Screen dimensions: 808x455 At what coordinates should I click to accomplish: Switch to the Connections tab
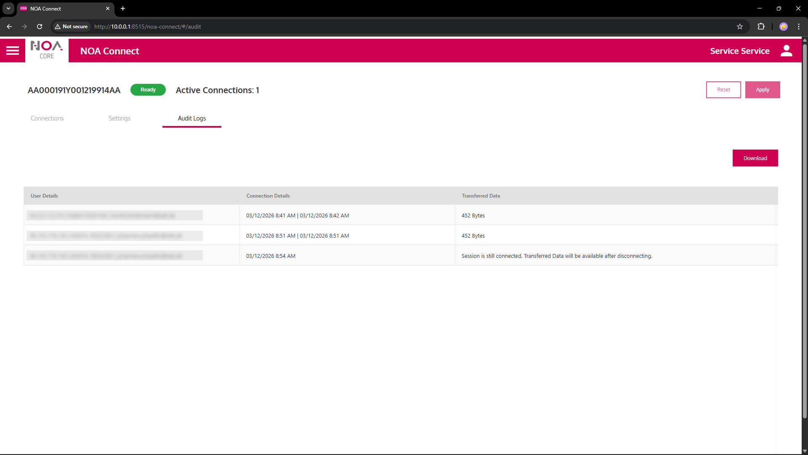click(x=47, y=118)
